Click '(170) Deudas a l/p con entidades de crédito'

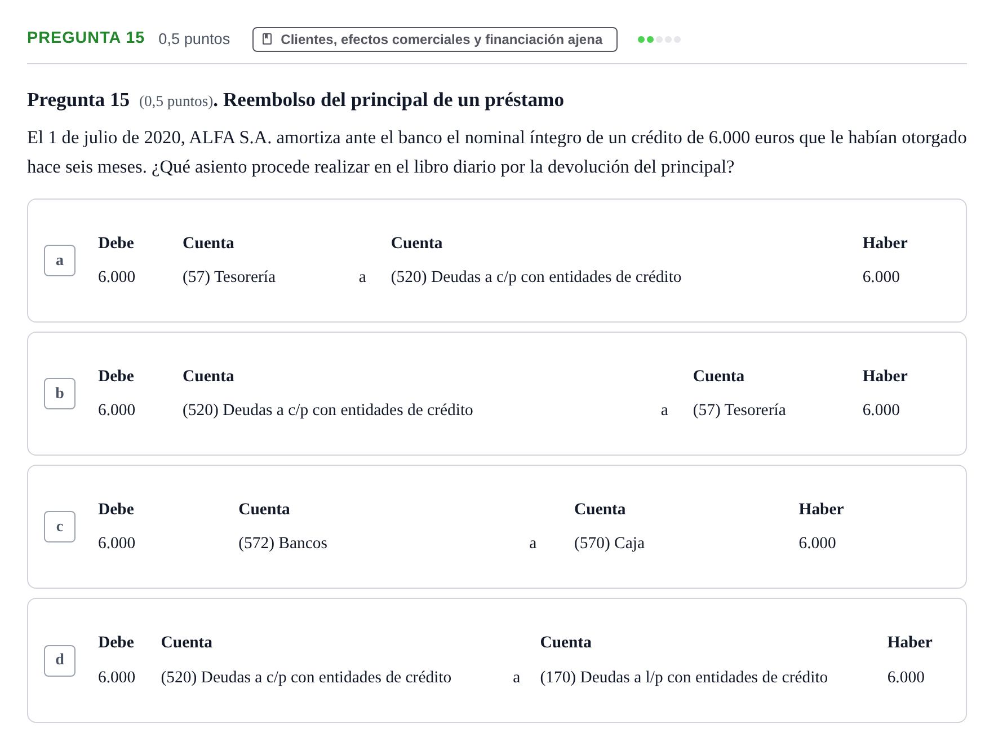pyautogui.click(x=684, y=677)
